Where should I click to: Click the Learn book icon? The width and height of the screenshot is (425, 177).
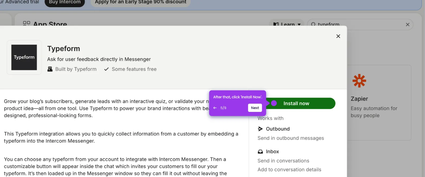tap(276, 24)
